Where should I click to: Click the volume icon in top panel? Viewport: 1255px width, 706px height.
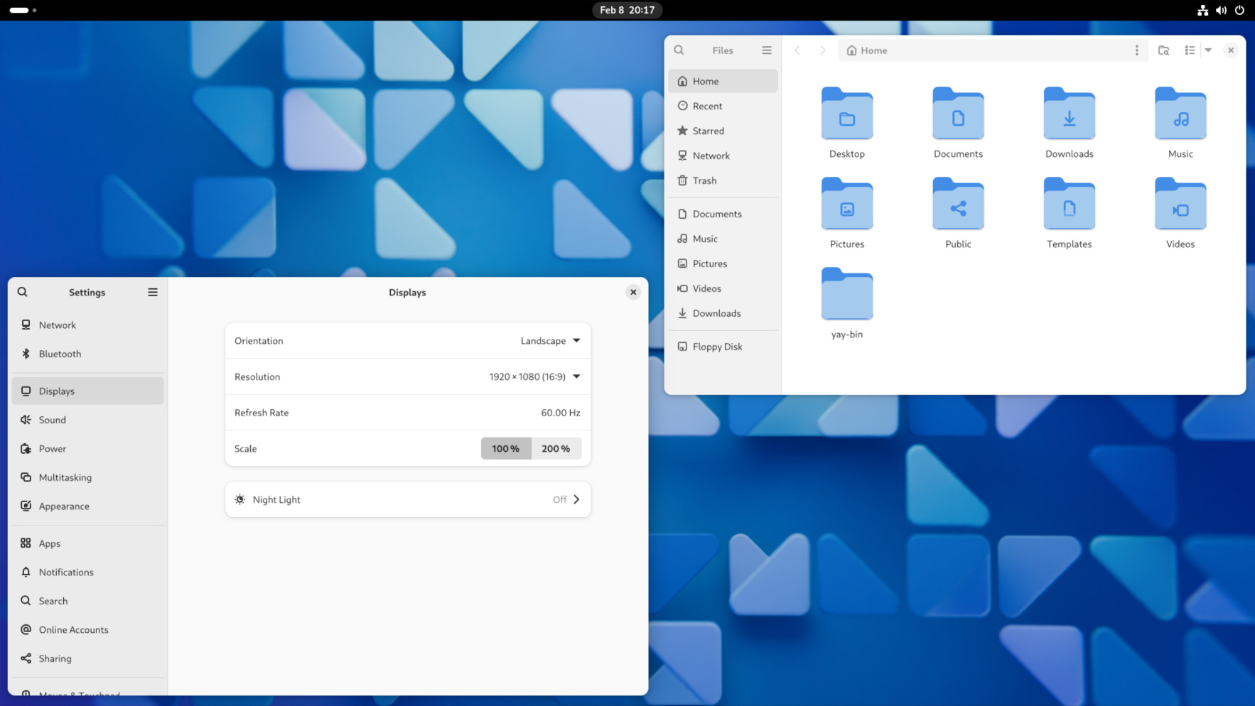1221,10
